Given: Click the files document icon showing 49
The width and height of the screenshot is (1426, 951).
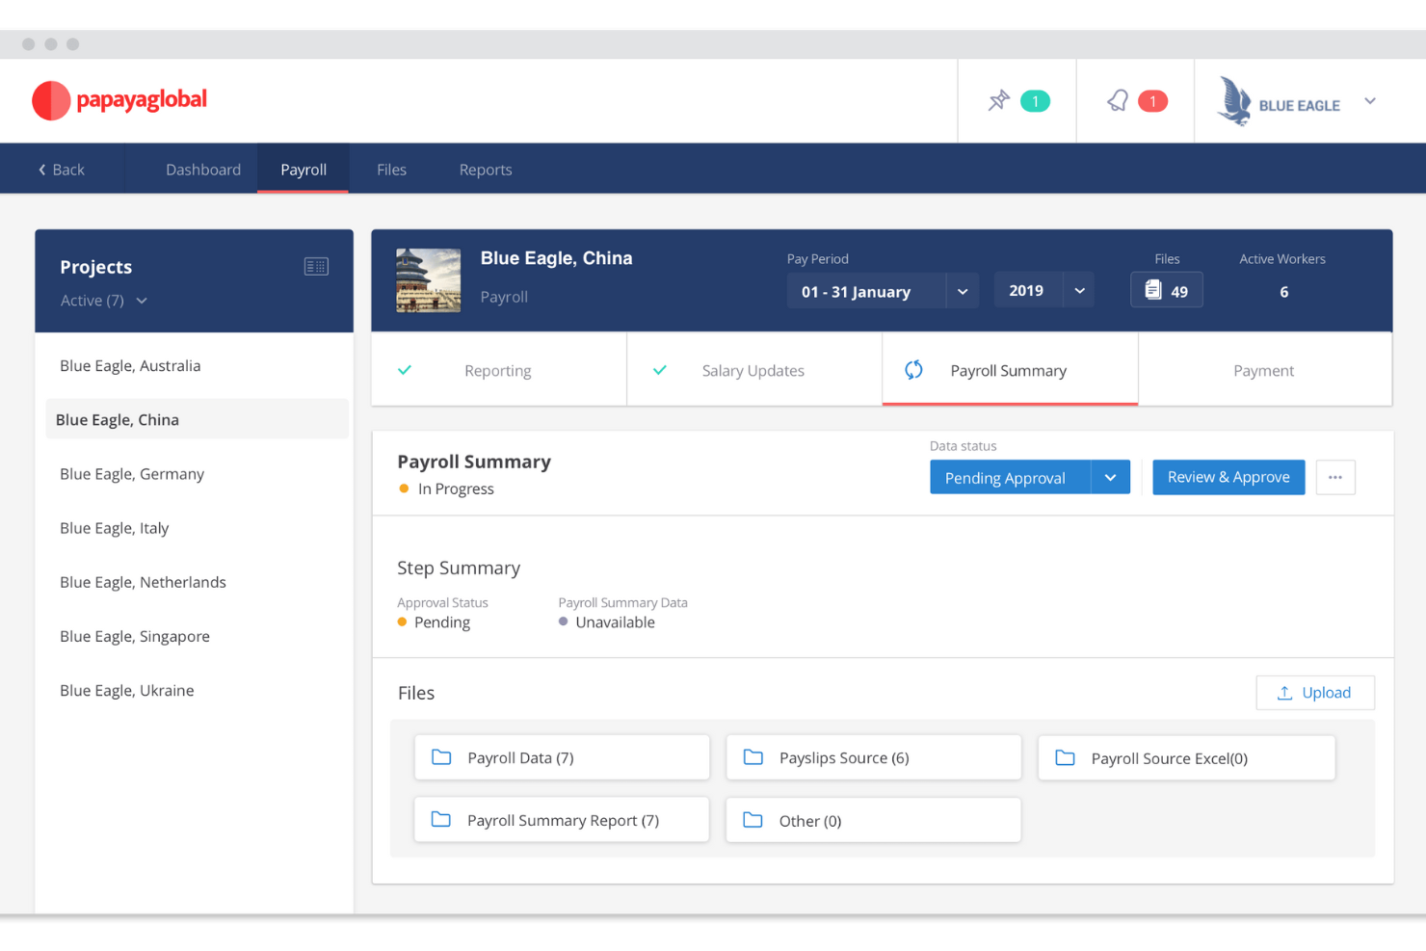Looking at the screenshot, I should click(1154, 289).
